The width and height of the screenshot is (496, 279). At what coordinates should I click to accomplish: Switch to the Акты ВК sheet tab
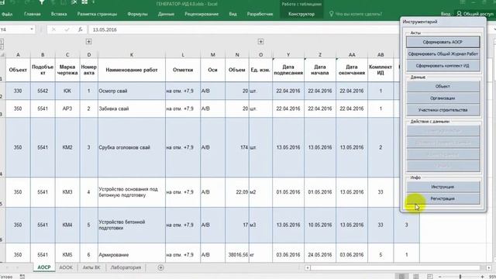[x=91, y=267]
